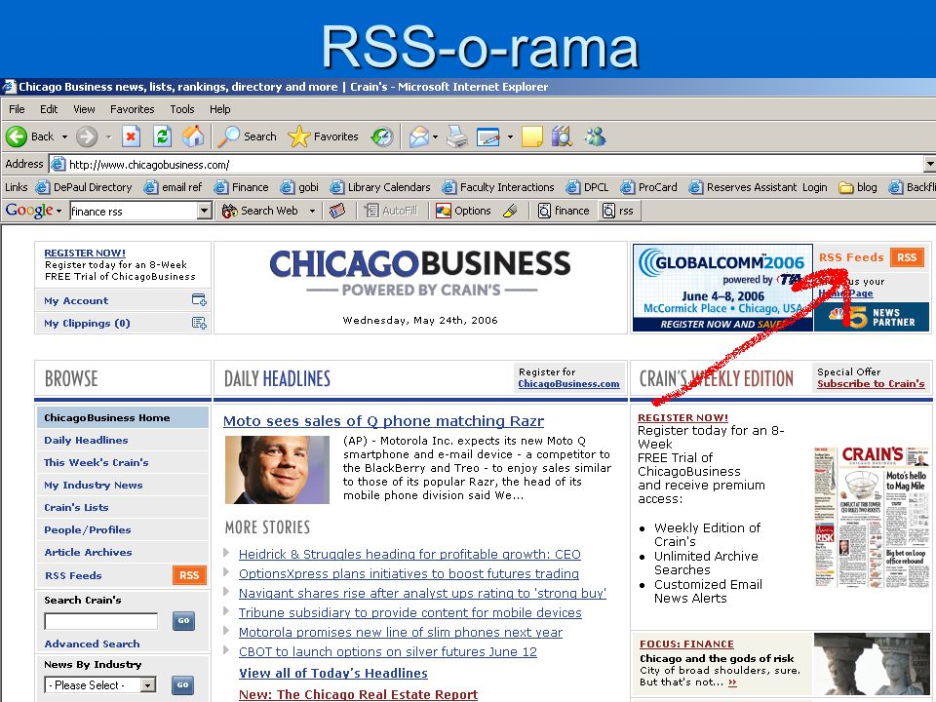This screenshot has height=702, width=936.
Task: Open the Edit menu
Action: (49, 109)
